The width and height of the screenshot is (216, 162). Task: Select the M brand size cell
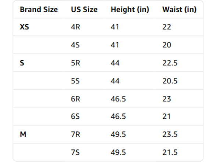click(23, 134)
